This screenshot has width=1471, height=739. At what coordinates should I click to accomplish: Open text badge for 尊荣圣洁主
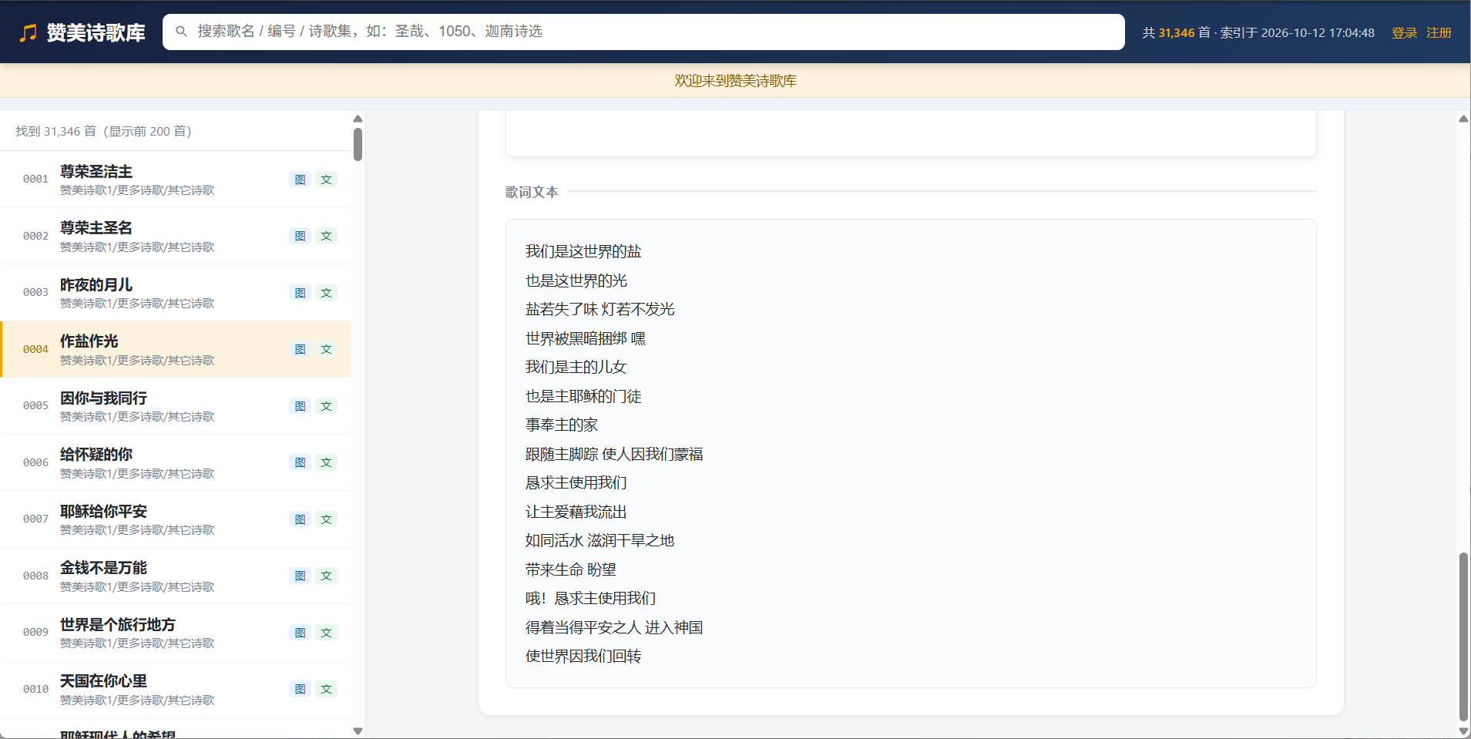click(x=327, y=180)
